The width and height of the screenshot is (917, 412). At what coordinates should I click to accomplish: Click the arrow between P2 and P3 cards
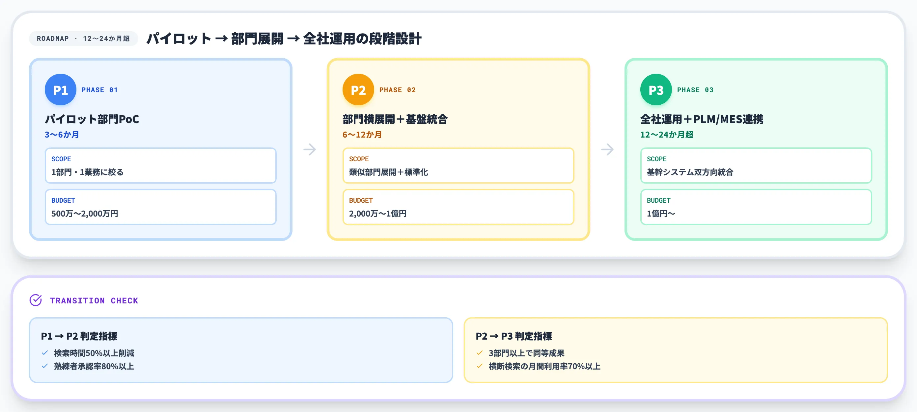607,149
